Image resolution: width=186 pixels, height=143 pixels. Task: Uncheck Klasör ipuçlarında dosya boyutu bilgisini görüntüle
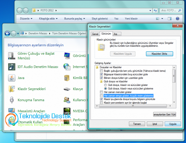(101, 99)
